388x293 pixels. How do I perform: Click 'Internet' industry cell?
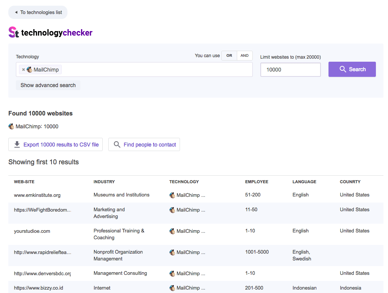coord(102,288)
